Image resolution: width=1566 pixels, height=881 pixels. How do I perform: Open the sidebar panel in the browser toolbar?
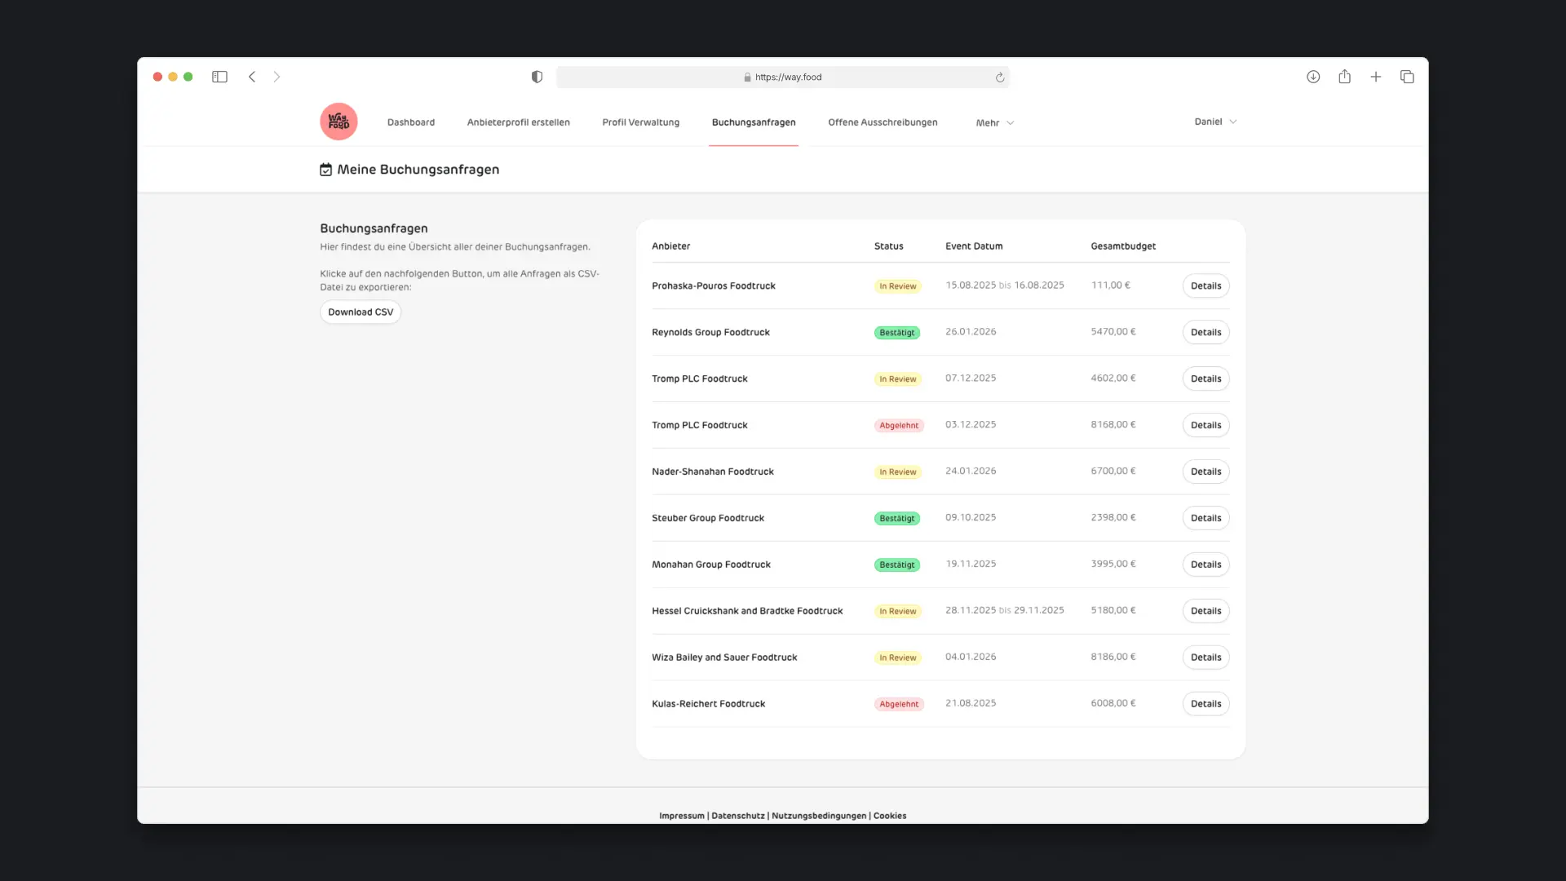tap(219, 76)
